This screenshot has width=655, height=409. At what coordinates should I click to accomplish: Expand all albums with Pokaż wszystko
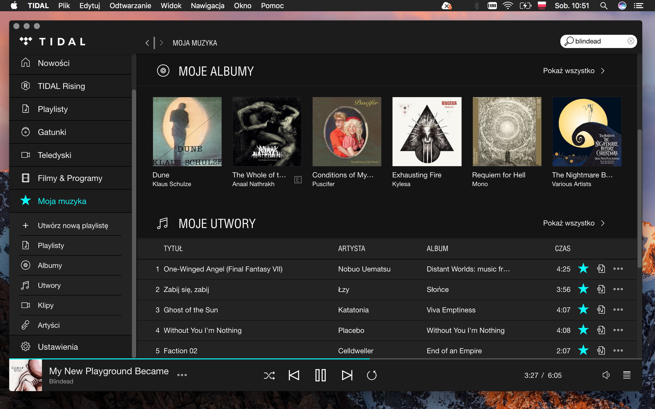click(573, 71)
